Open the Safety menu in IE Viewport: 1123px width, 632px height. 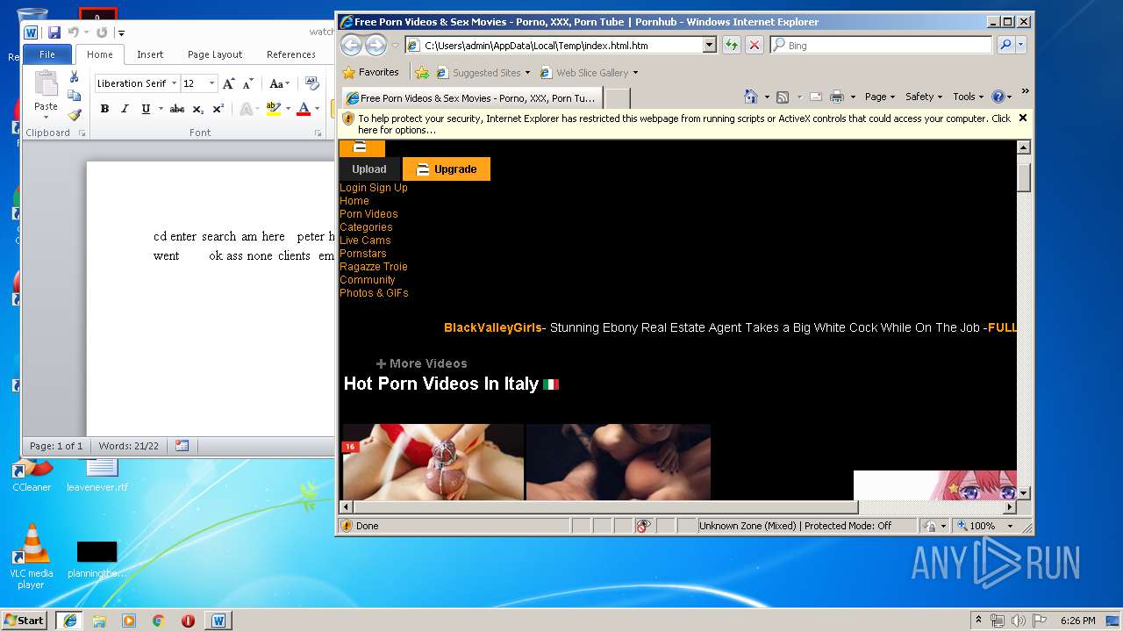click(x=924, y=97)
